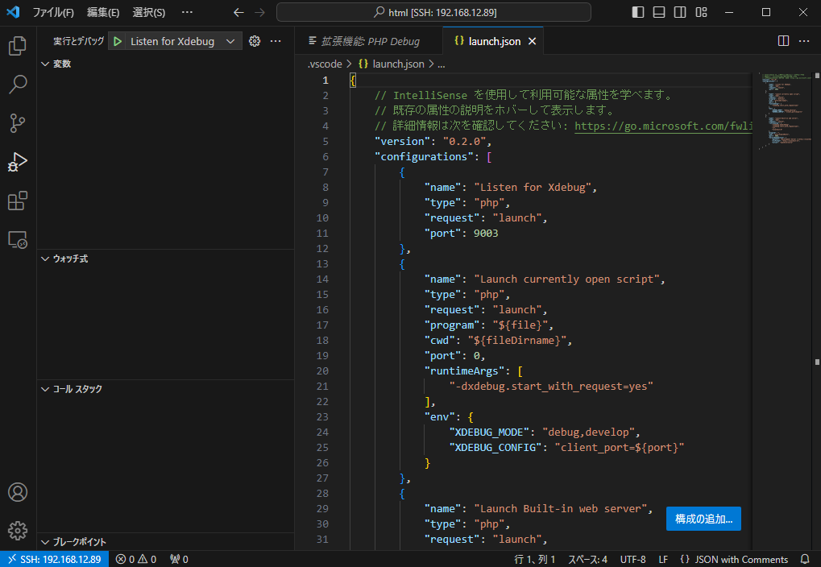Click the html search command center box
This screenshot has height=567, width=821.
433,12
